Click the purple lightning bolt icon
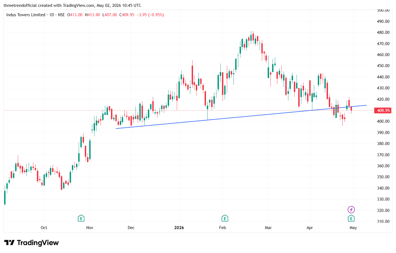 pos(351,210)
